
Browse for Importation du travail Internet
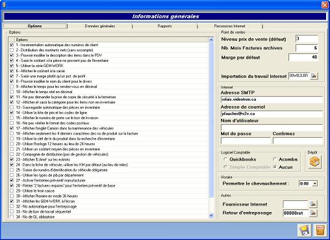(x=314, y=76)
